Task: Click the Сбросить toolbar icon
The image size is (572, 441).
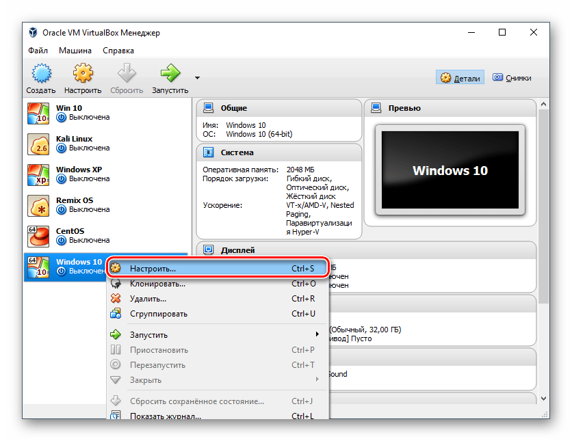Action: [127, 73]
